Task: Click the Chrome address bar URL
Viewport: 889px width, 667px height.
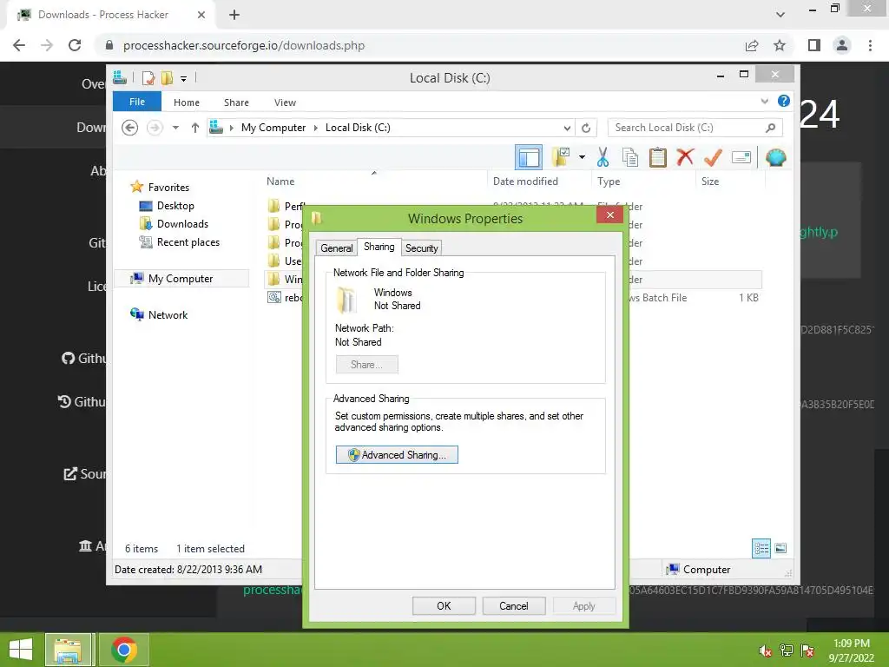Action: click(x=244, y=45)
